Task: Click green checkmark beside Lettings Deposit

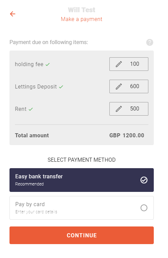Action: click(x=61, y=87)
